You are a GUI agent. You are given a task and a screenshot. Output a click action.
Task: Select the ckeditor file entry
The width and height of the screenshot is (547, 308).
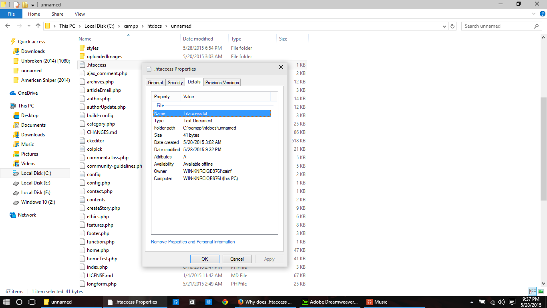point(95,141)
